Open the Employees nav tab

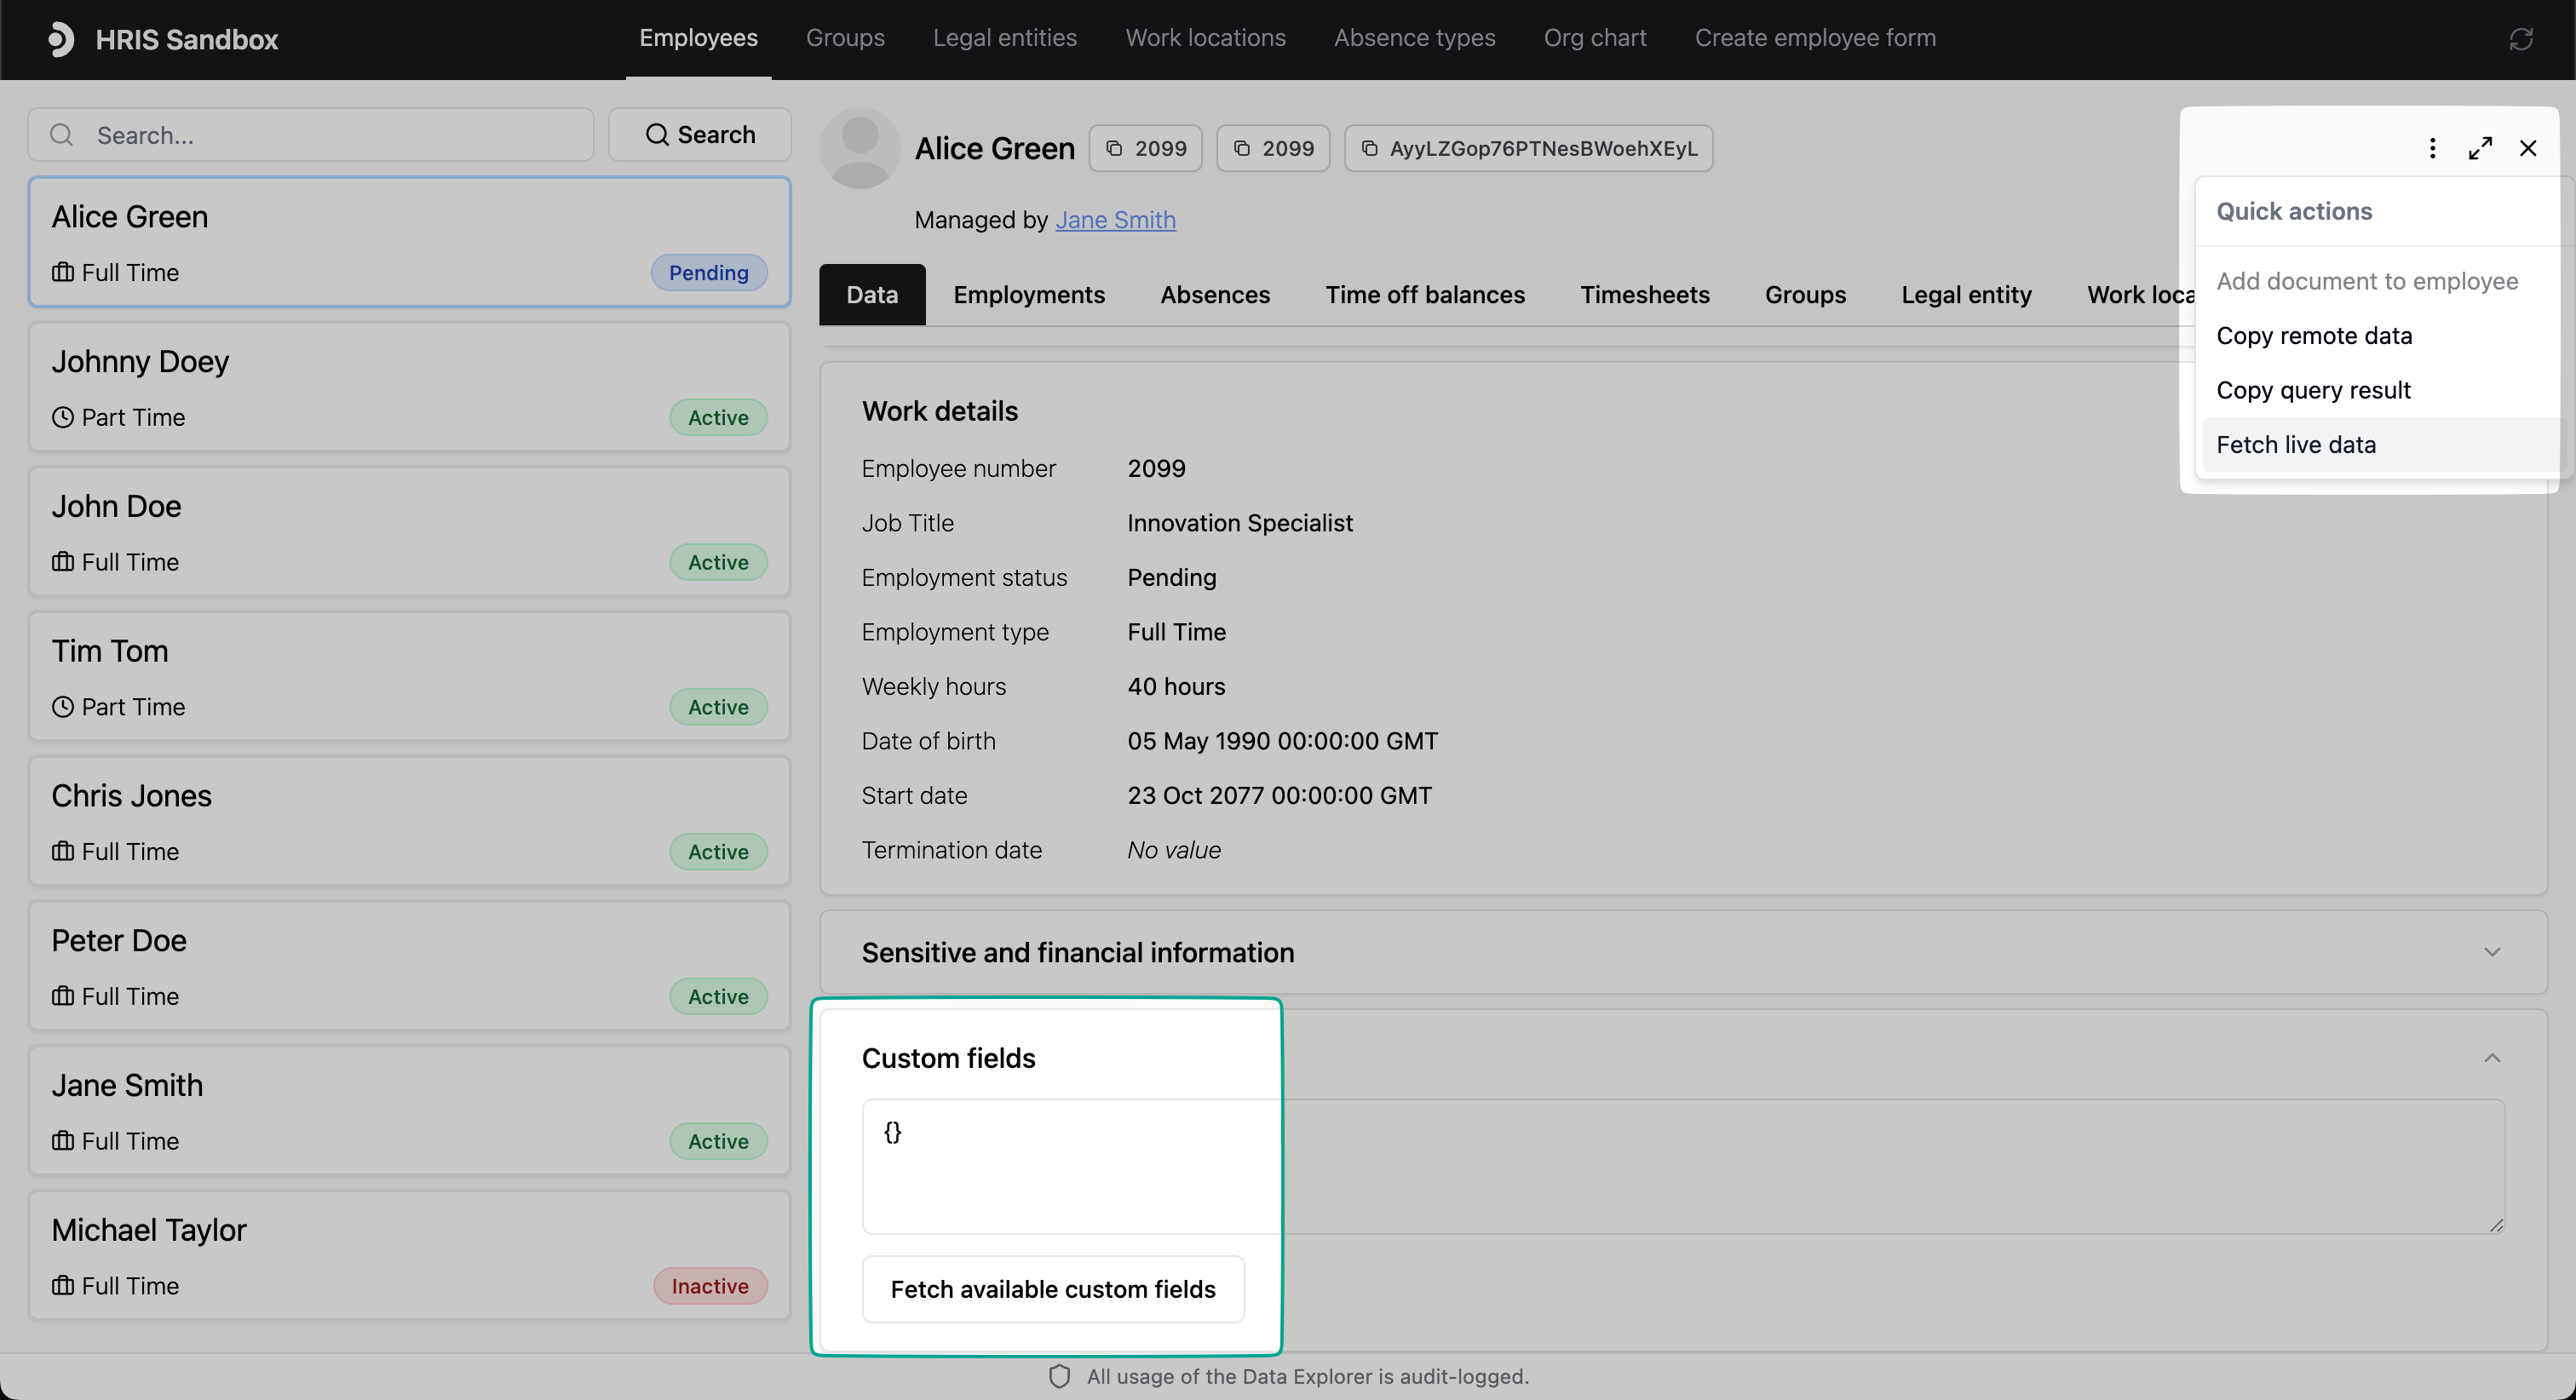click(698, 38)
